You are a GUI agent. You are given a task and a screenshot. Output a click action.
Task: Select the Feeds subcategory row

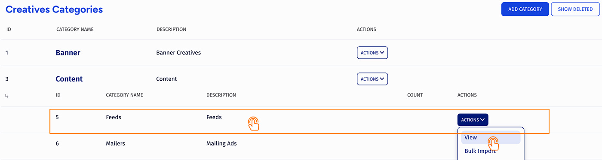point(300,121)
